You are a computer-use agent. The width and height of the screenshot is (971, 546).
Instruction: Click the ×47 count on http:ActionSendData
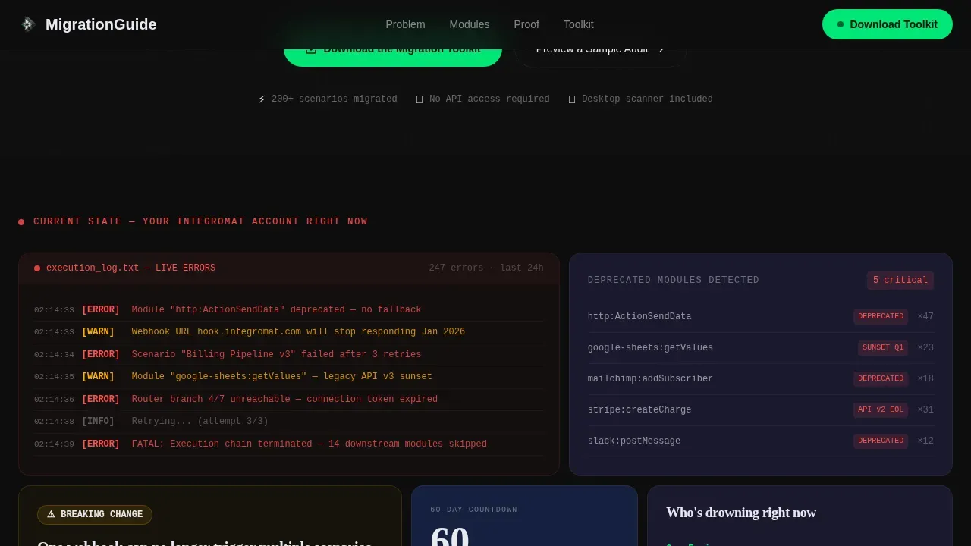[925, 317]
